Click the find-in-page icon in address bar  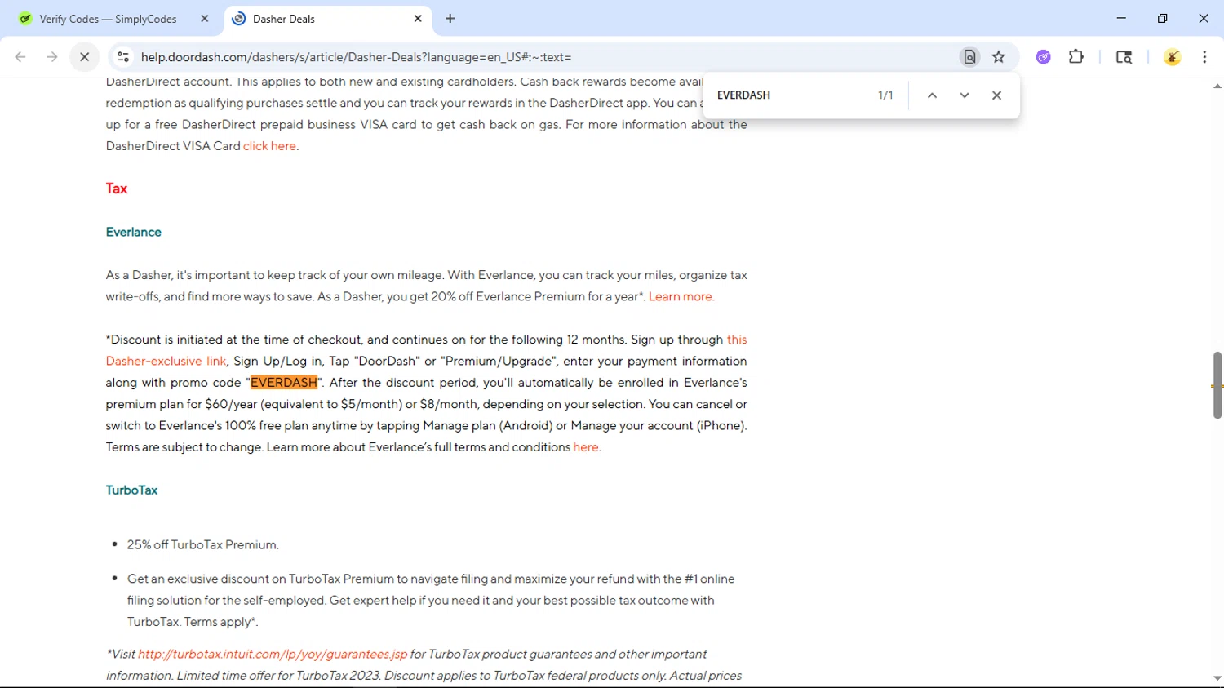coord(969,57)
